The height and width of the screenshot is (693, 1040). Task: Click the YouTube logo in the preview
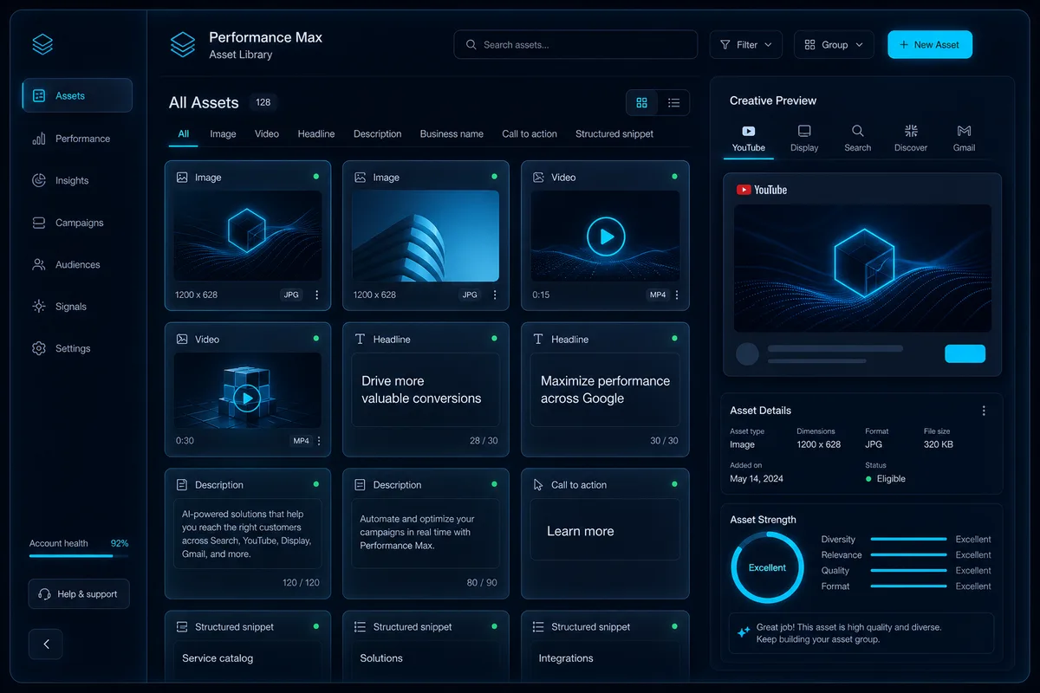[x=762, y=190]
